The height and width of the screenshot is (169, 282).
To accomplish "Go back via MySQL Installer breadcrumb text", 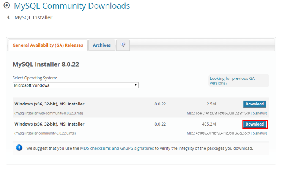I will [x=33, y=17].
